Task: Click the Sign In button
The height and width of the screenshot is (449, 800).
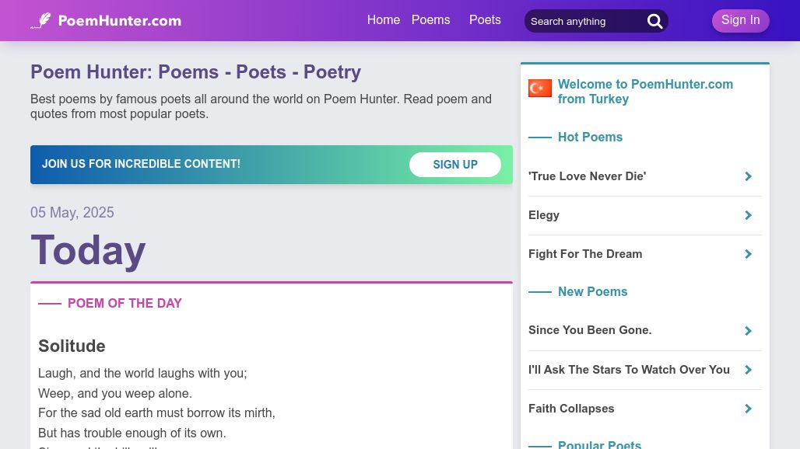Action: point(741,20)
